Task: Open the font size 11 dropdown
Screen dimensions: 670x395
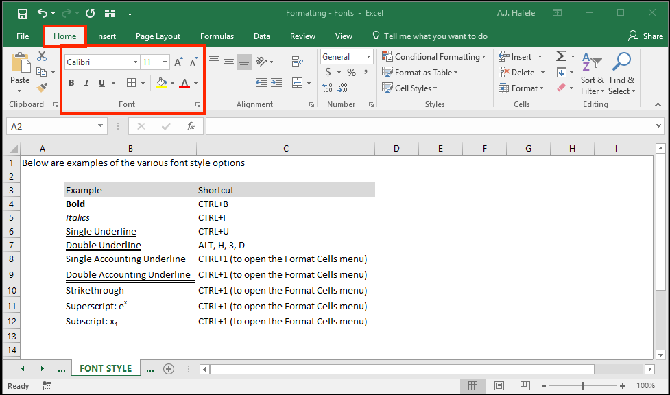Action: pyautogui.click(x=165, y=62)
